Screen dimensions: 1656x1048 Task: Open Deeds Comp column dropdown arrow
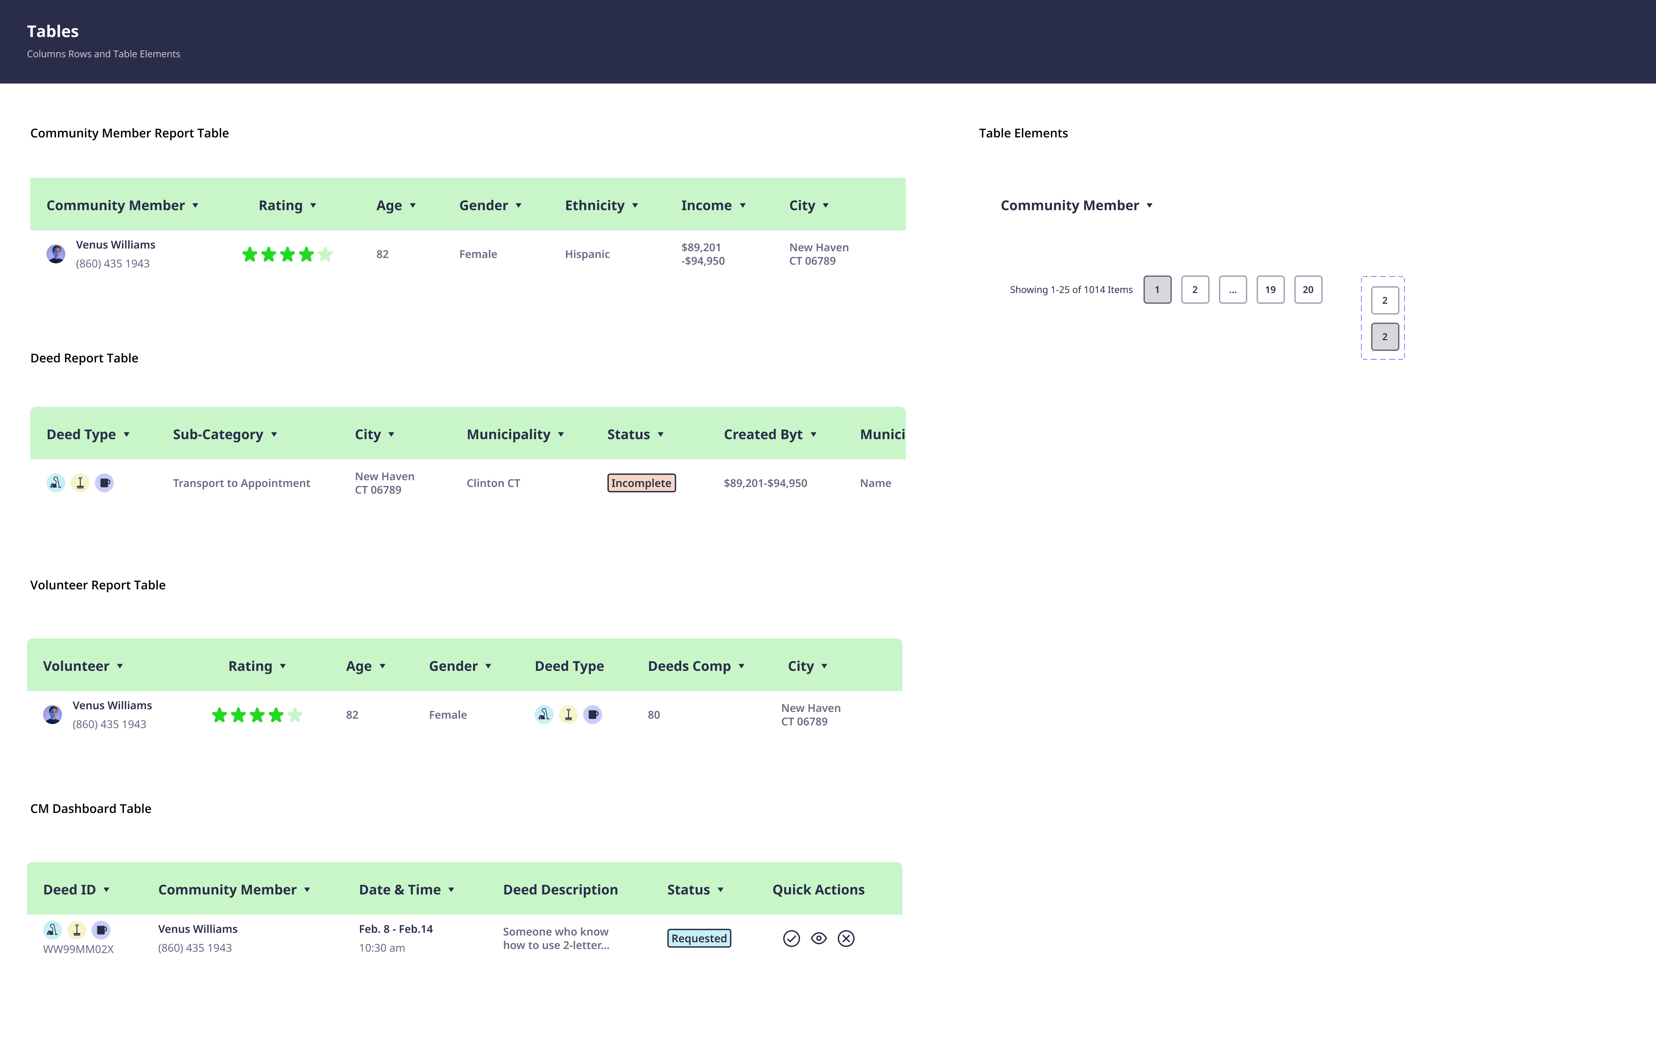[741, 666]
